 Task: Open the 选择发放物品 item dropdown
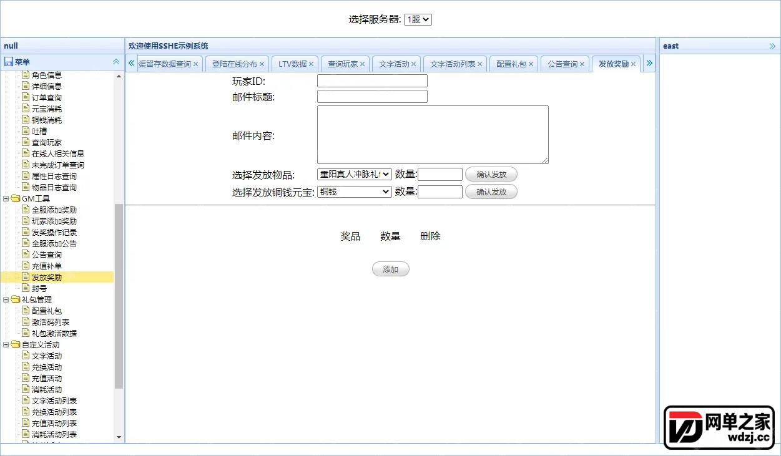(355, 175)
